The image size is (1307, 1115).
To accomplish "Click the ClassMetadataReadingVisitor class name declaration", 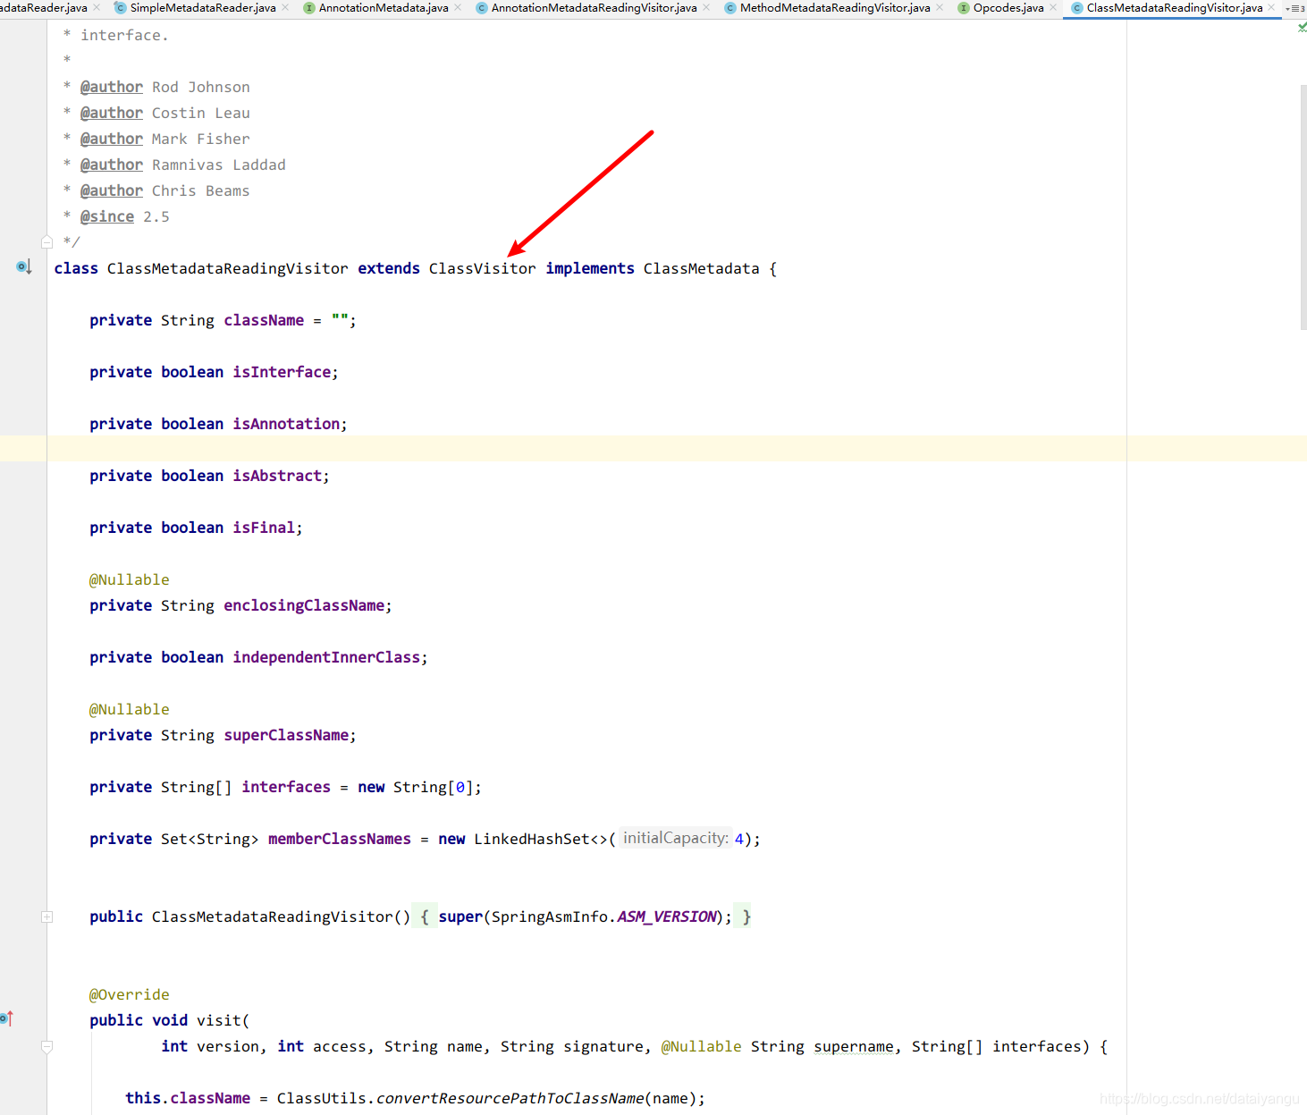I will [228, 268].
